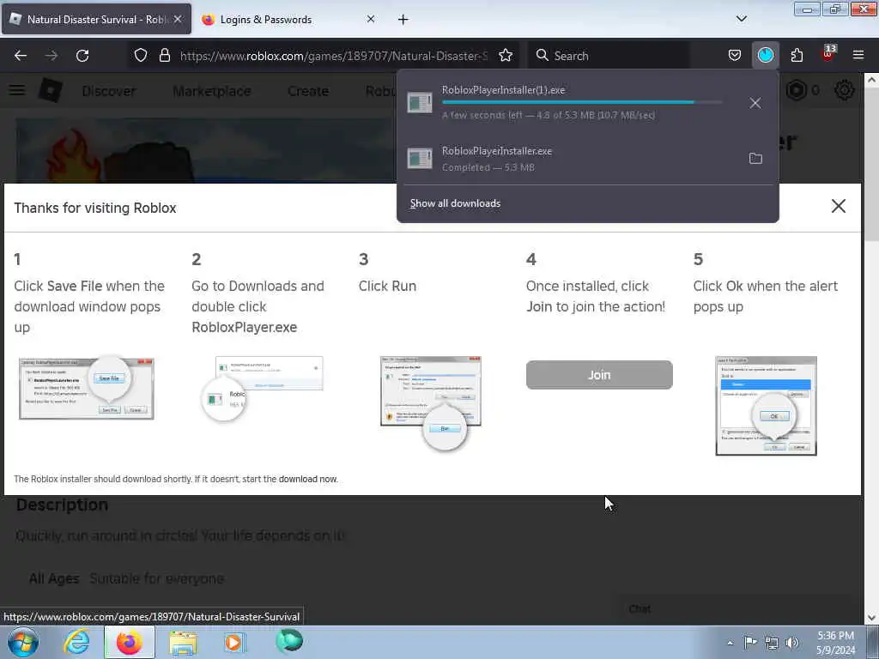Open Roblox settings gear
This screenshot has width=879, height=659.
(845, 90)
